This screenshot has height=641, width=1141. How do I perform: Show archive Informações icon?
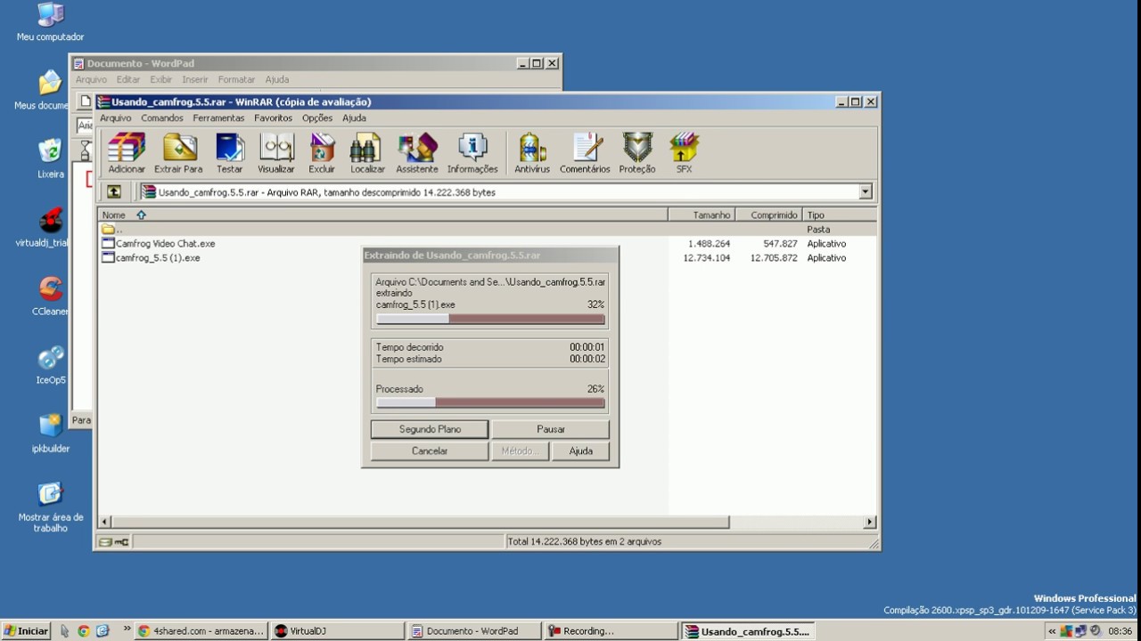(472, 153)
